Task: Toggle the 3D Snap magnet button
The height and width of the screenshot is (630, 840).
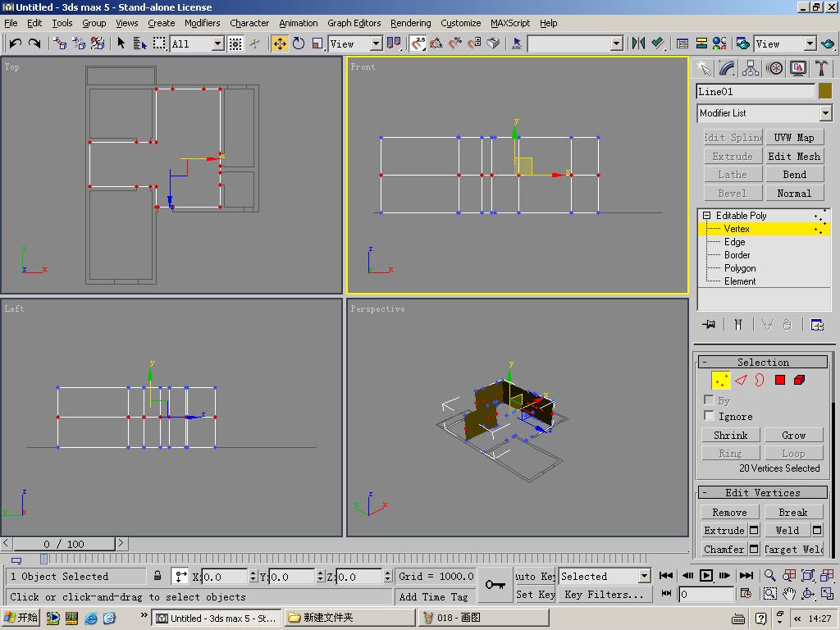Action: pos(418,43)
